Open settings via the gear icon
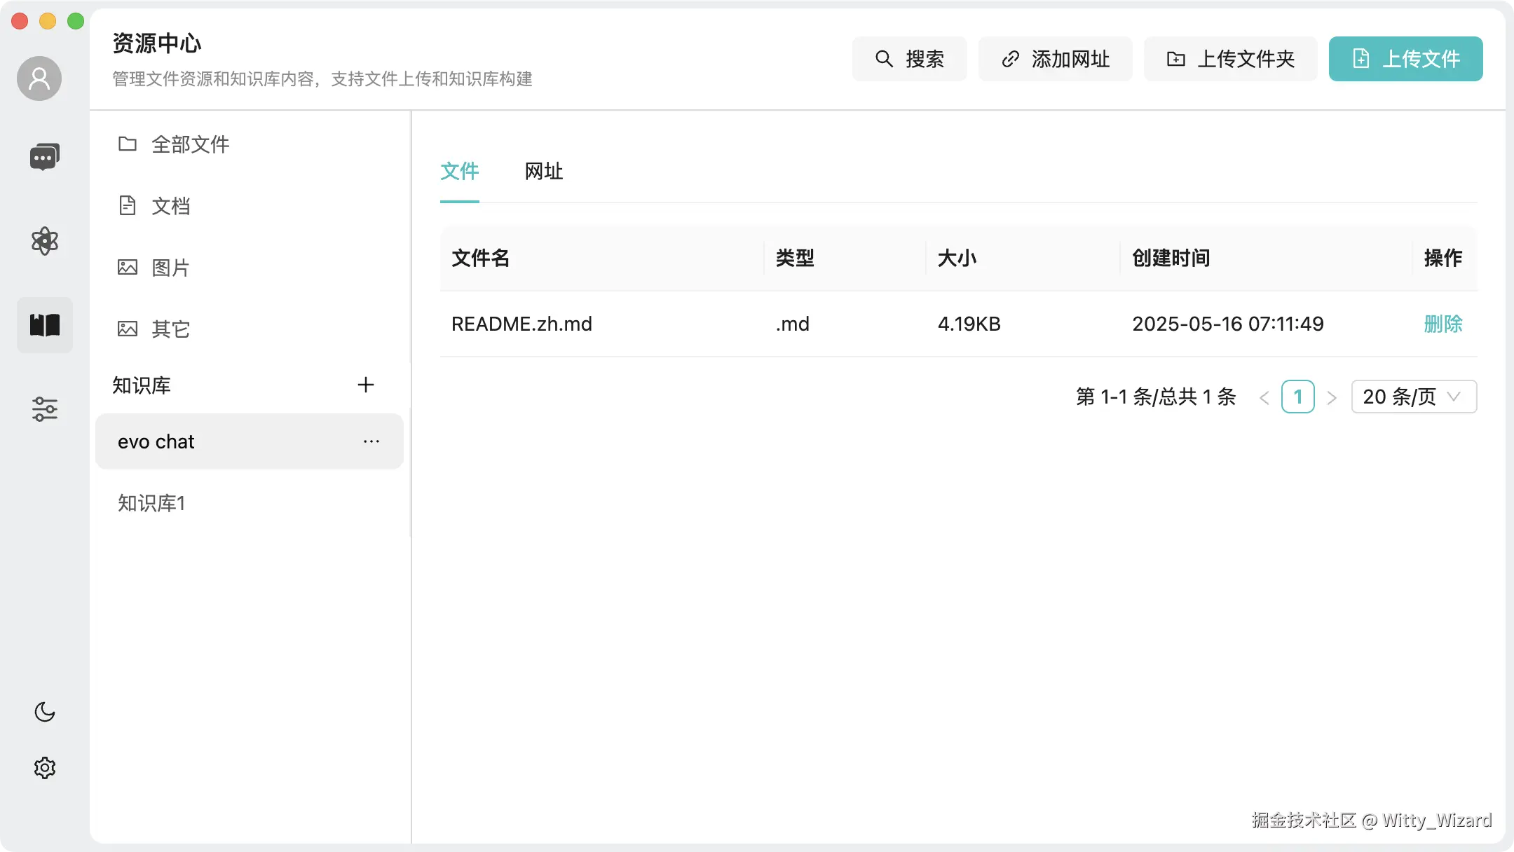The image size is (1514, 852). 44,767
